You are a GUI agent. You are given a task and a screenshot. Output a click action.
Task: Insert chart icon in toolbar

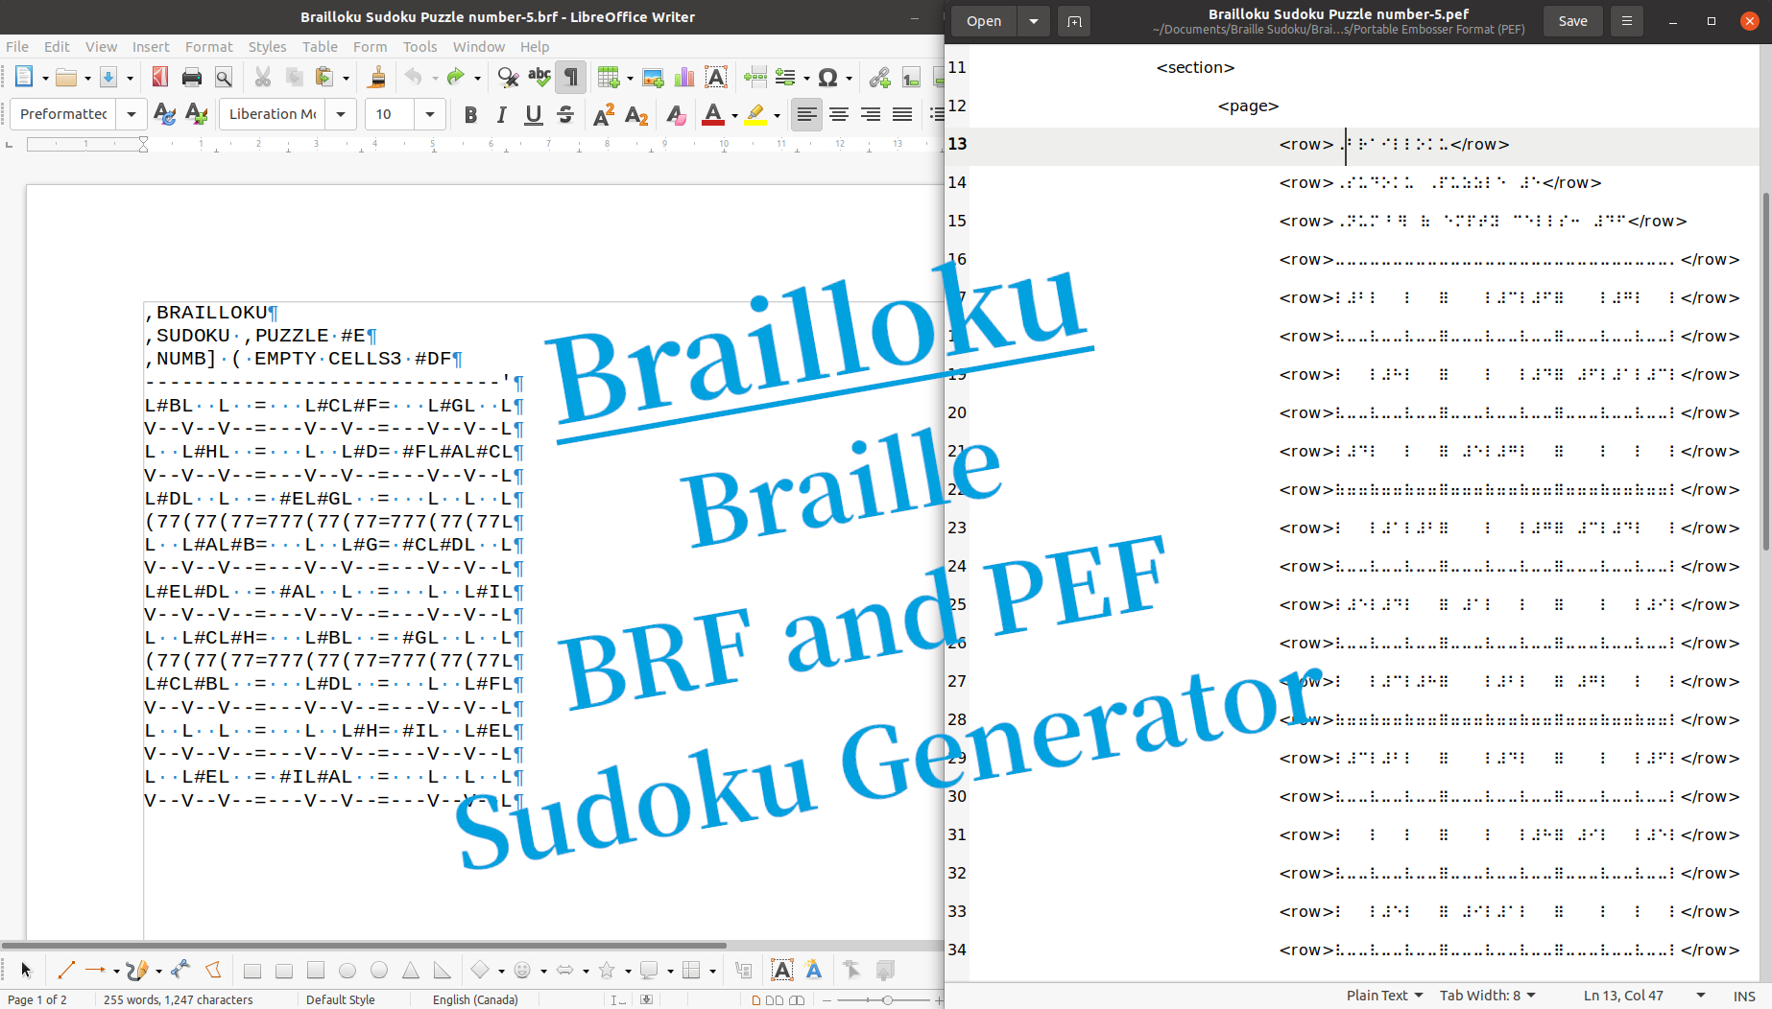[x=684, y=78]
